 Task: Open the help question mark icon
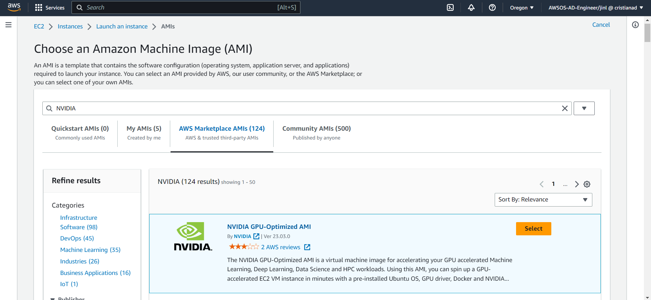coord(492,7)
